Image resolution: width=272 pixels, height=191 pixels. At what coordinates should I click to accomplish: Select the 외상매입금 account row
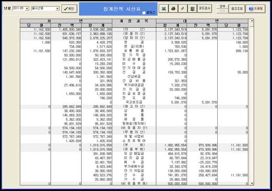pos(134,154)
